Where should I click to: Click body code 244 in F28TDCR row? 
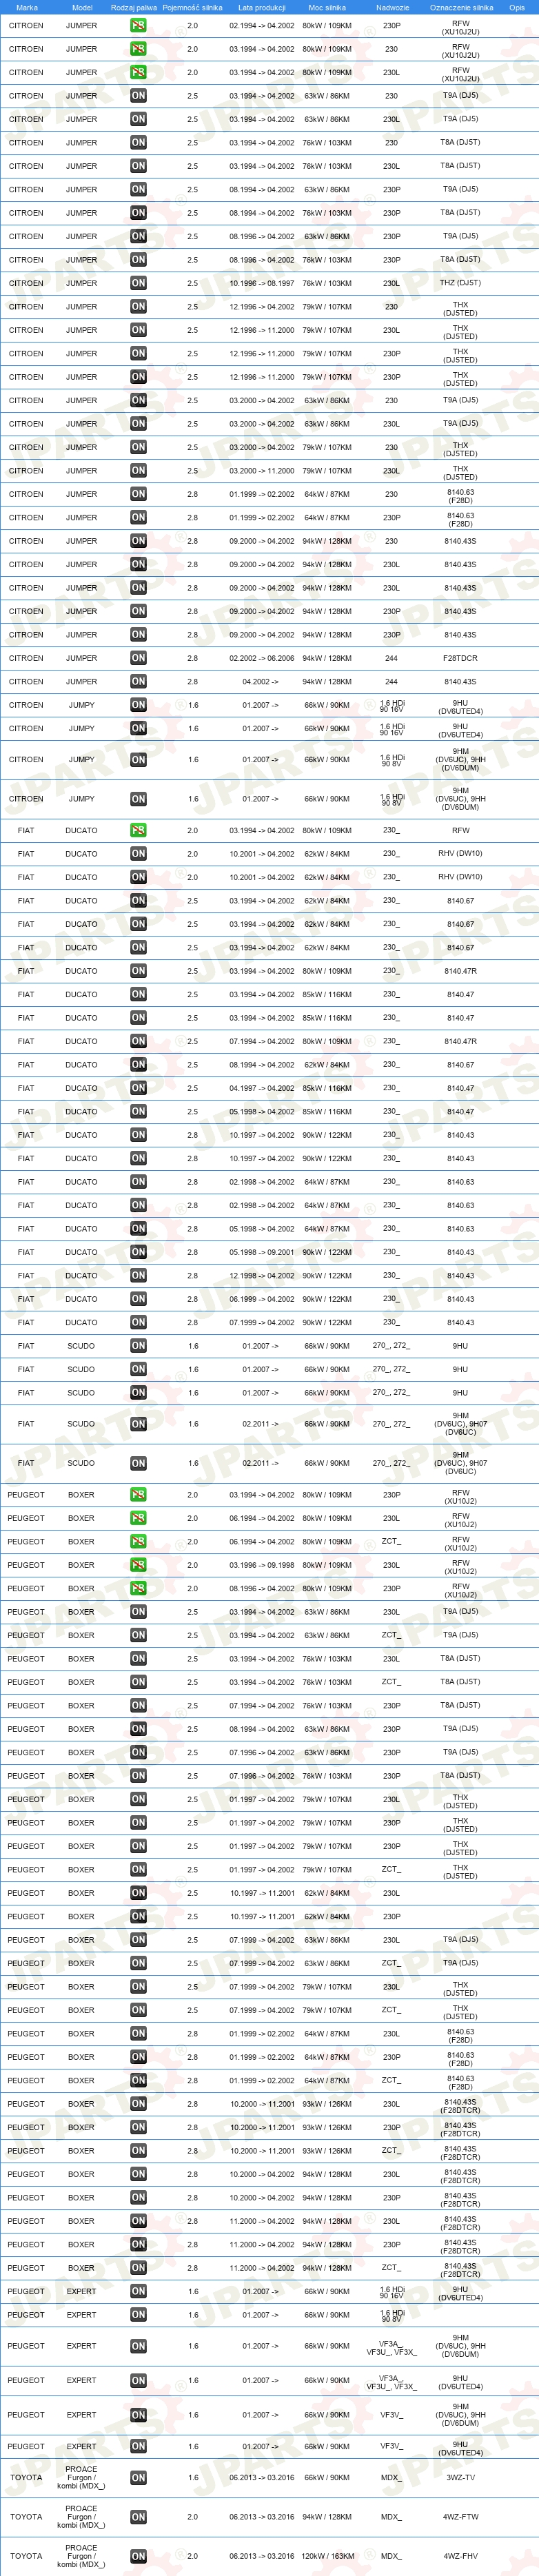(391, 658)
